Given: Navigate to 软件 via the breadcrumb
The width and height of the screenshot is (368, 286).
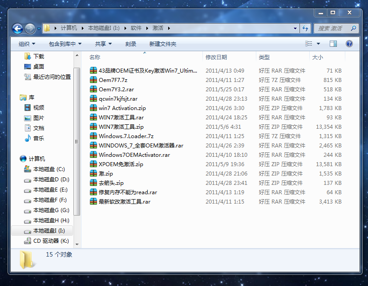Looking at the screenshot, I should click(136, 28).
